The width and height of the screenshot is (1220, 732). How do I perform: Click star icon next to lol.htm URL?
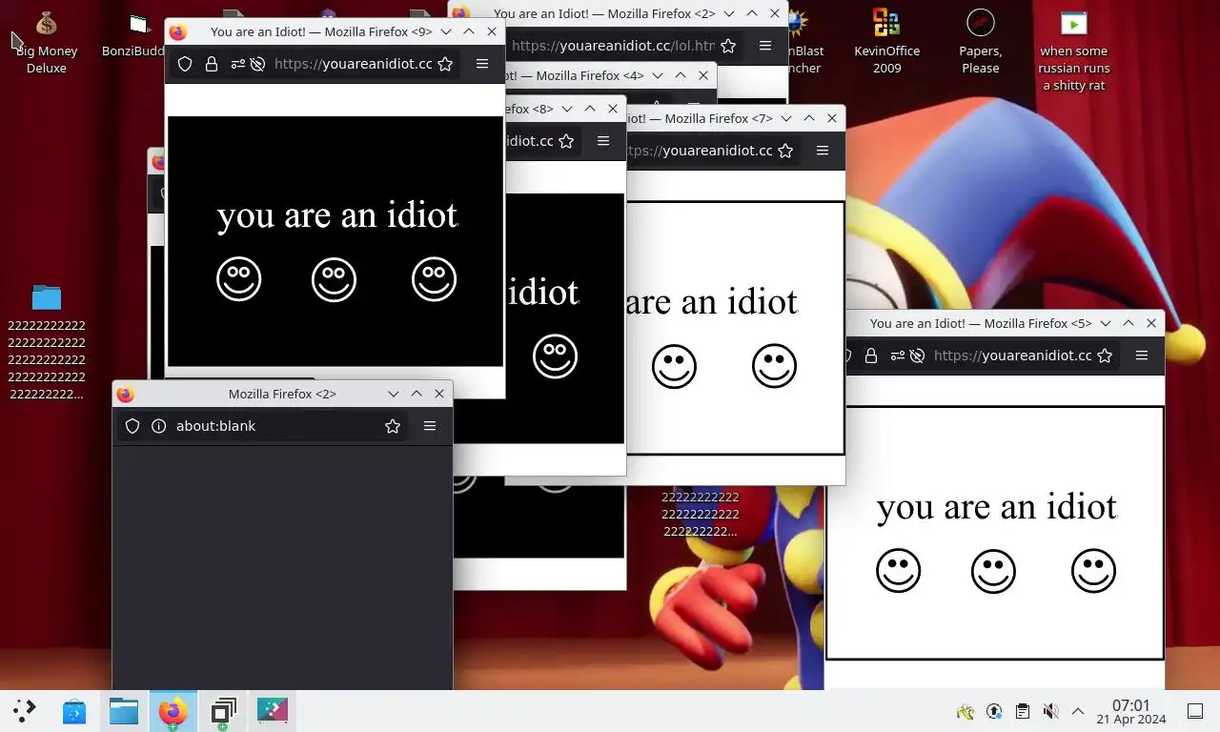click(x=728, y=46)
